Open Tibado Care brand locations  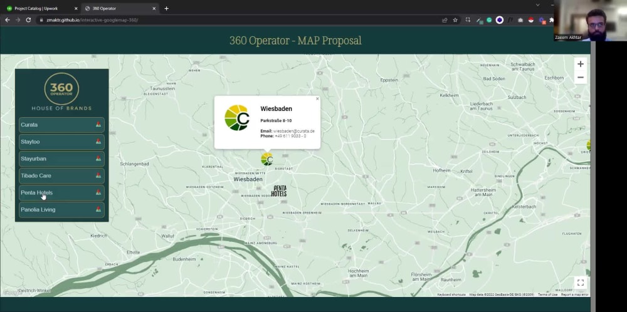tap(61, 176)
